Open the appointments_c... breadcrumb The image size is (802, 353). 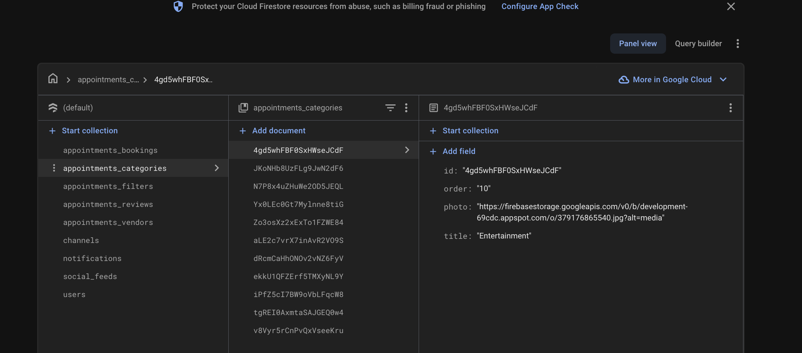pyautogui.click(x=108, y=80)
